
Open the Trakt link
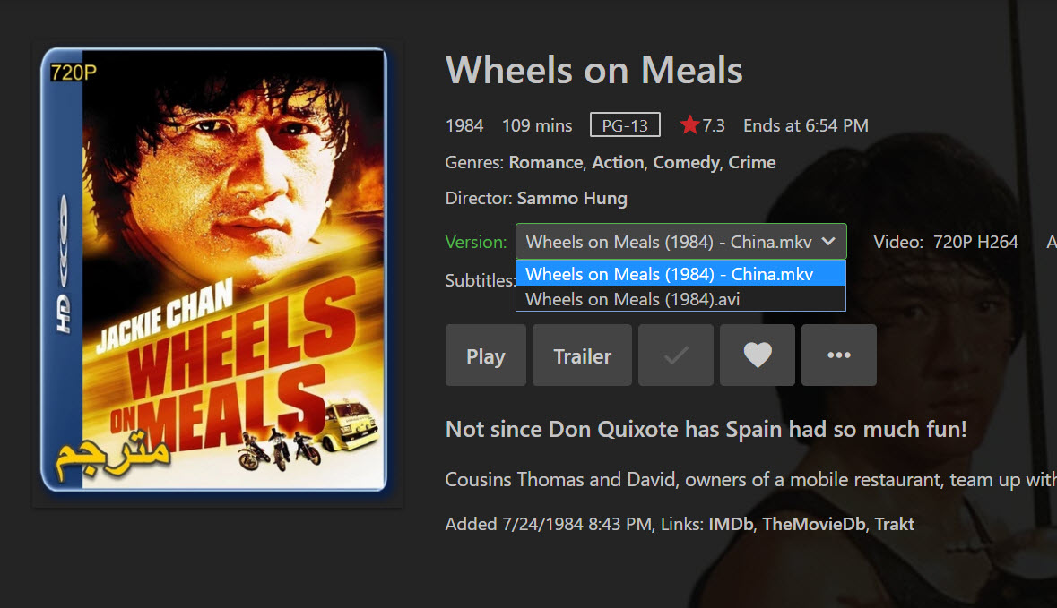[894, 525]
